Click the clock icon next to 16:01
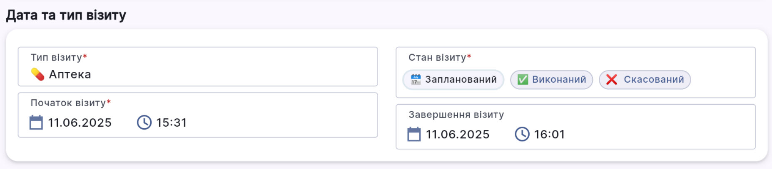This screenshot has width=772, height=169. (x=522, y=135)
